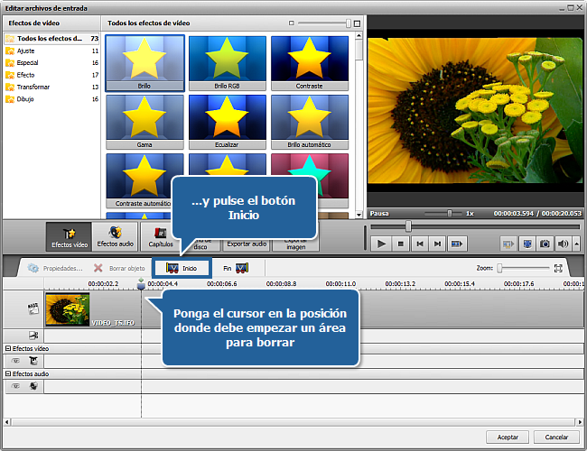Jump to the previous frame
Viewport: 587px width, 451px height.
click(x=419, y=244)
